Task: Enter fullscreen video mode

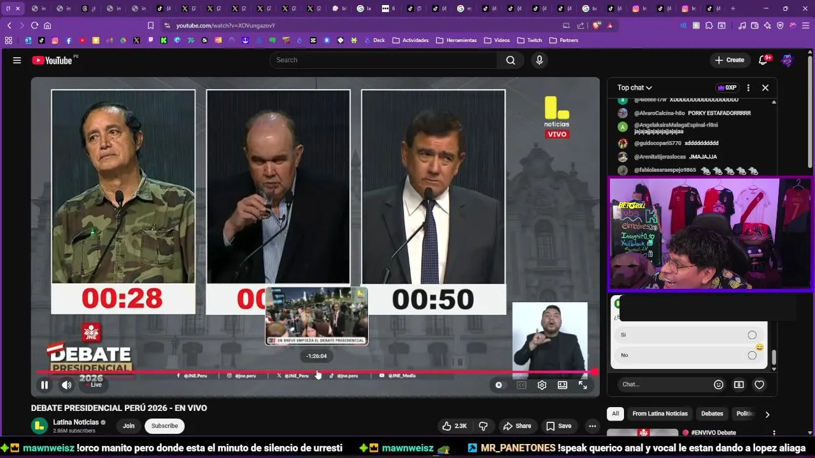Action: (x=583, y=385)
